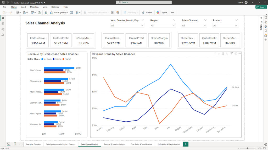Click the Publish button
Screen dimensions: 268x150
point(147,12)
